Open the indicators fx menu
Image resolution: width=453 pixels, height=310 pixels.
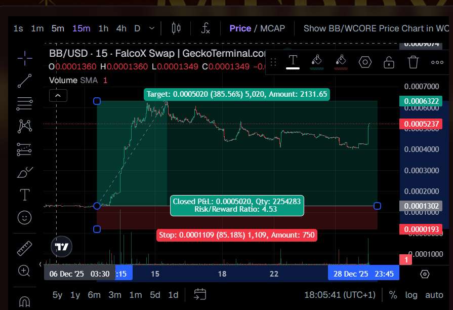point(205,28)
